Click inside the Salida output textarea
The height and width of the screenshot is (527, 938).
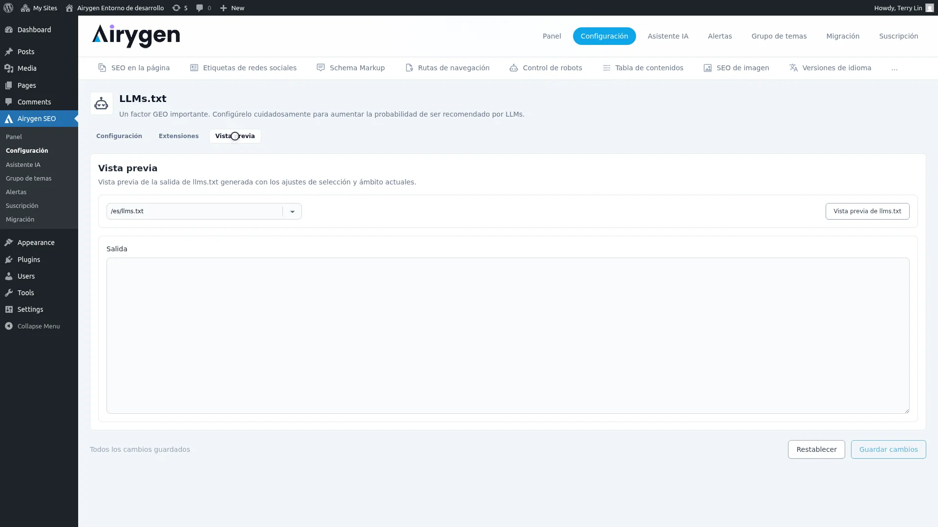(508, 336)
